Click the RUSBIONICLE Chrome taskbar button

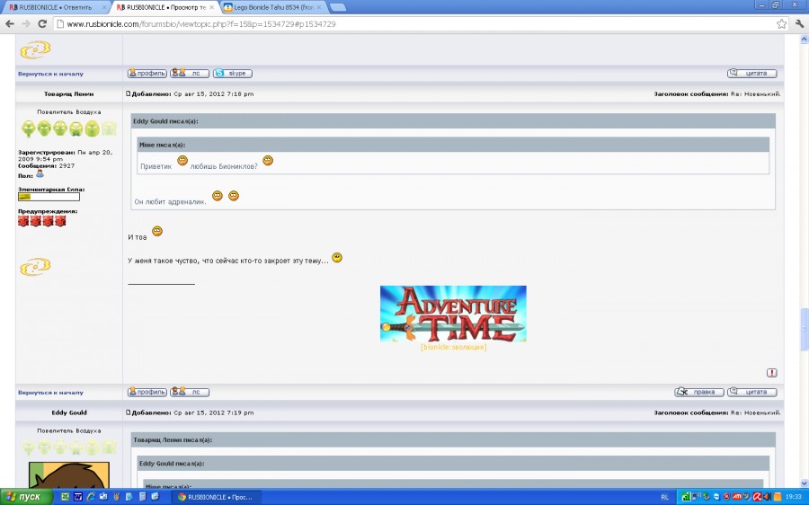click(216, 497)
